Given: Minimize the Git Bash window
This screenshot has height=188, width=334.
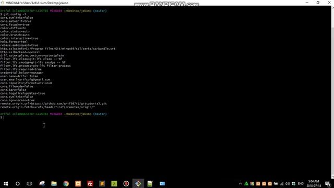Looking at the screenshot, I should 307,3.
